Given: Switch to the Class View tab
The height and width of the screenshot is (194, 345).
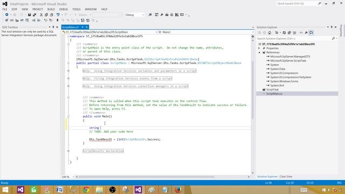Looking at the screenshot, I should point(286,176).
